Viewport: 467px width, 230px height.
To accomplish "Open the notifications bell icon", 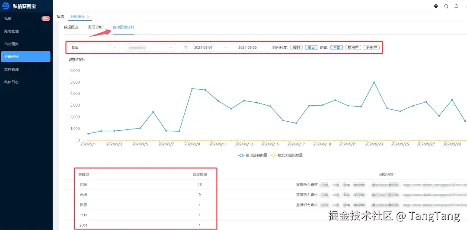I will [x=456, y=6].
